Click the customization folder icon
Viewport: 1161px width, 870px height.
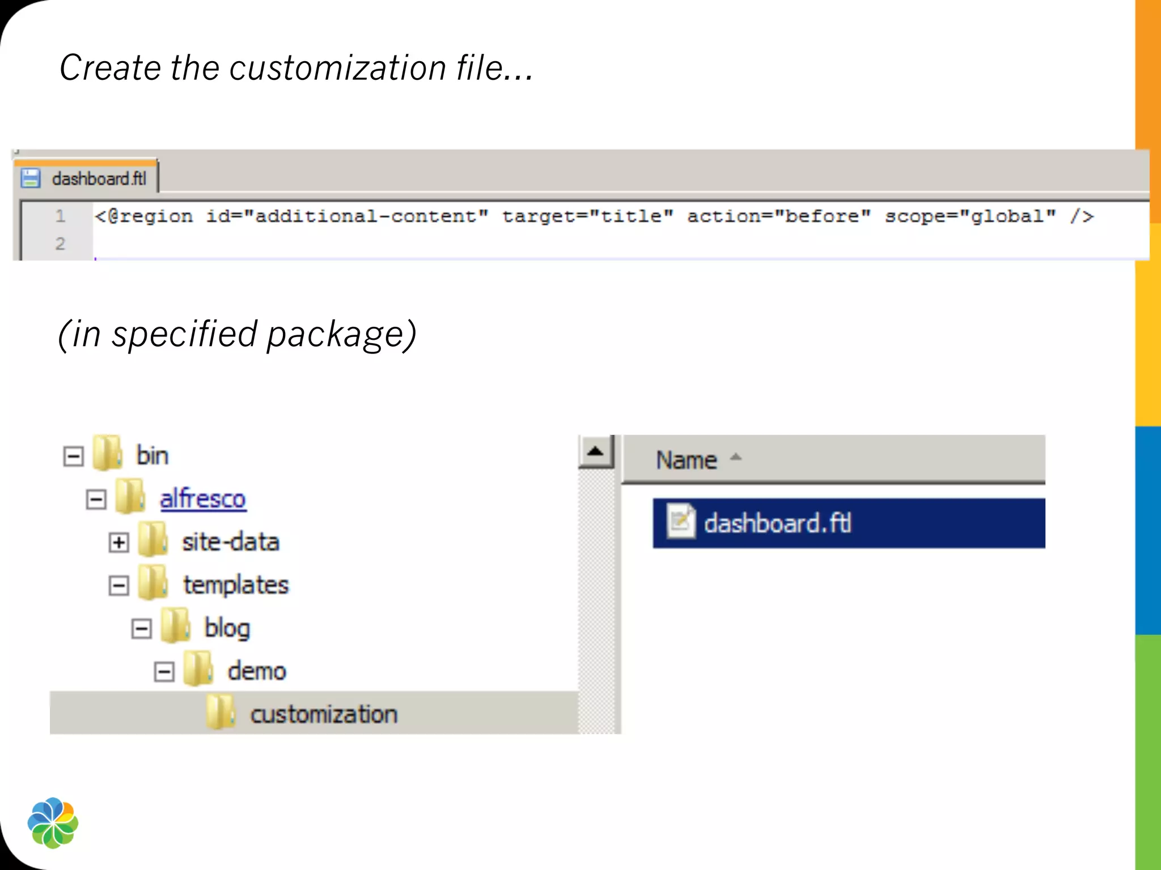pos(221,711)
